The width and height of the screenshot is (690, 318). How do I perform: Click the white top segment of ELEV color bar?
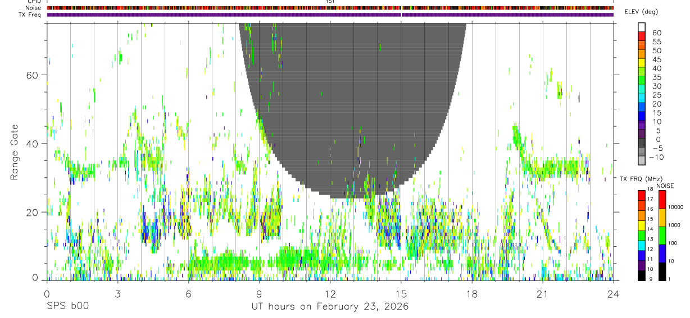point(642,27)
